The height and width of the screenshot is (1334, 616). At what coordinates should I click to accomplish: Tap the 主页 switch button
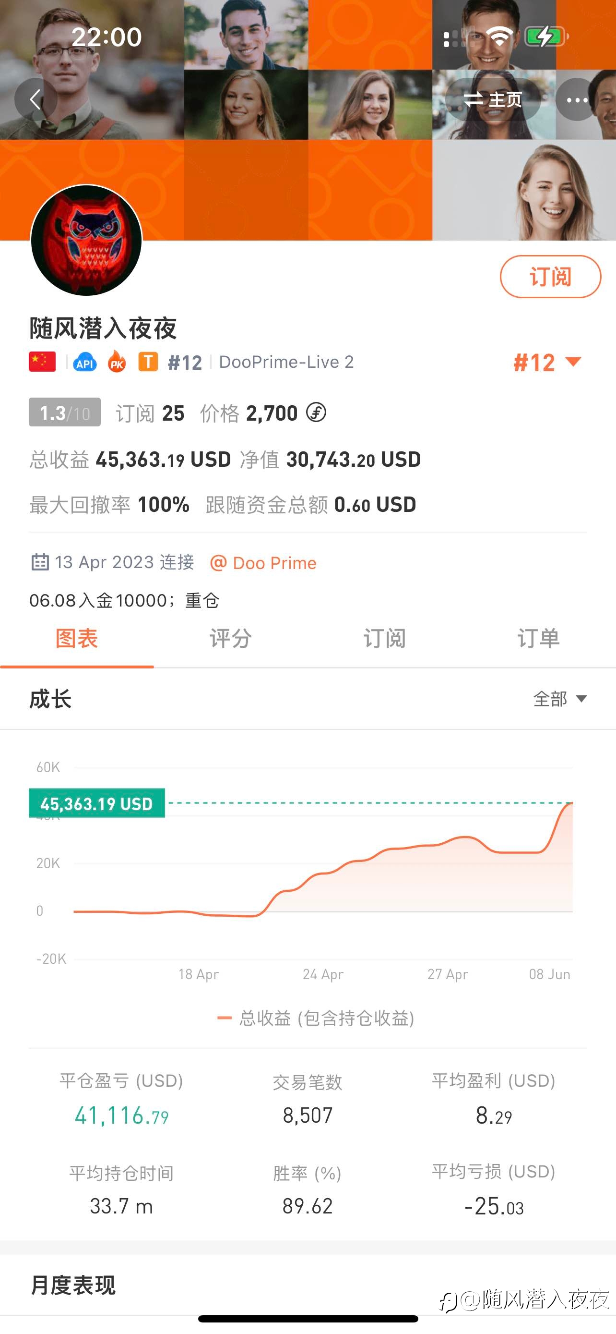493,99
